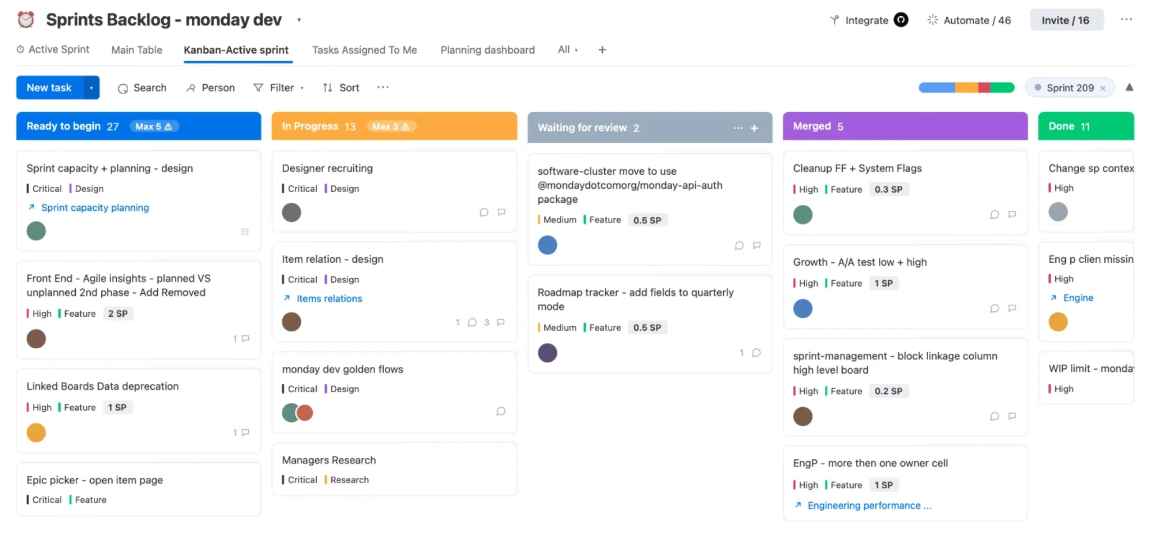Open updates flag on Designer recruiting card
The width and height of the screenshot is (1150, 551).
(501, 212)
